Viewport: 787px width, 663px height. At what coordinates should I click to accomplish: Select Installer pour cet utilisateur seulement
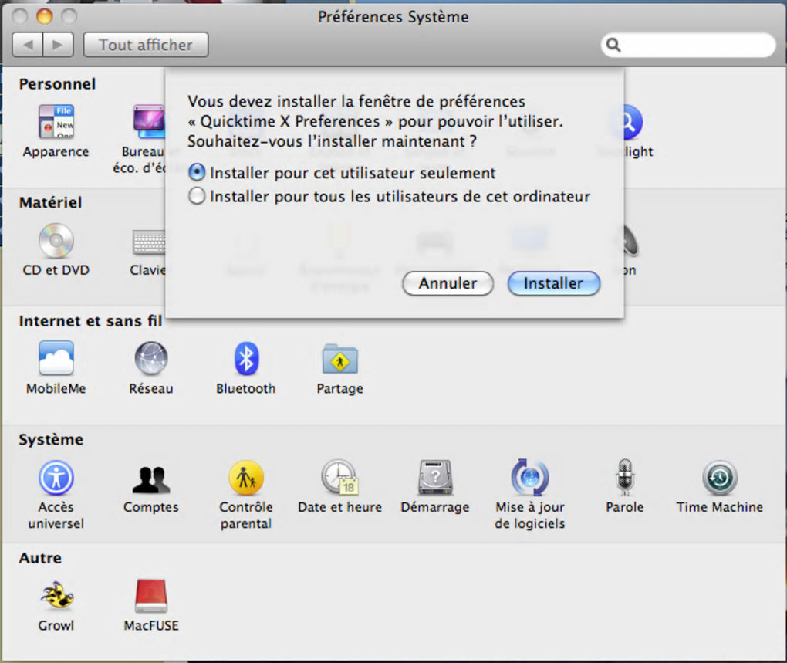tap(197, 173)
